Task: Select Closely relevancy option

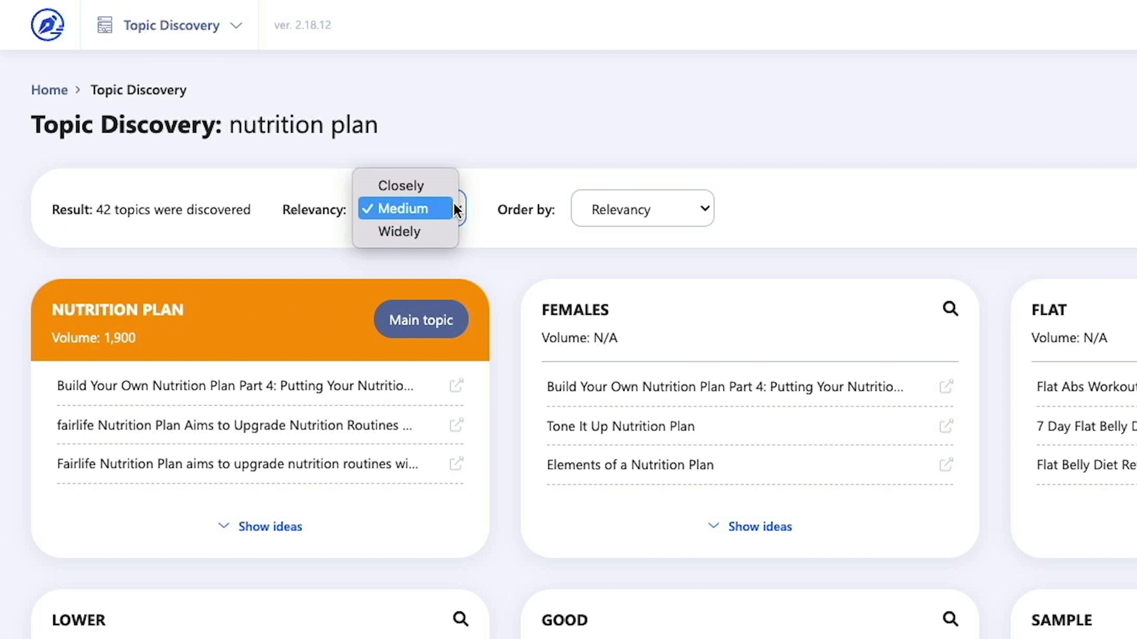Action: tap(400, 186)
